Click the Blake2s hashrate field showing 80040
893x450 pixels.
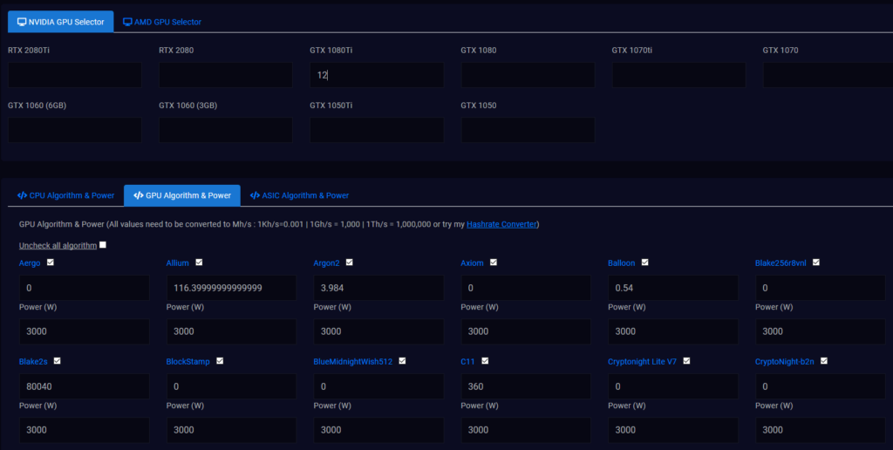point(84,386)
